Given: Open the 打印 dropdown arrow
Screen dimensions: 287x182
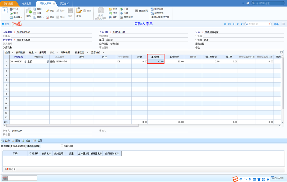Looking at the screenshot, I should pos(20,9).
